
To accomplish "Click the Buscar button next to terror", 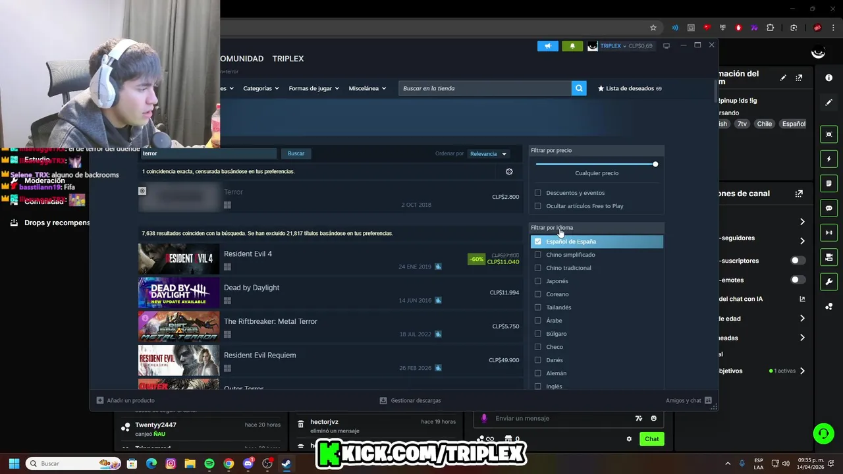I will click(296, 153).
